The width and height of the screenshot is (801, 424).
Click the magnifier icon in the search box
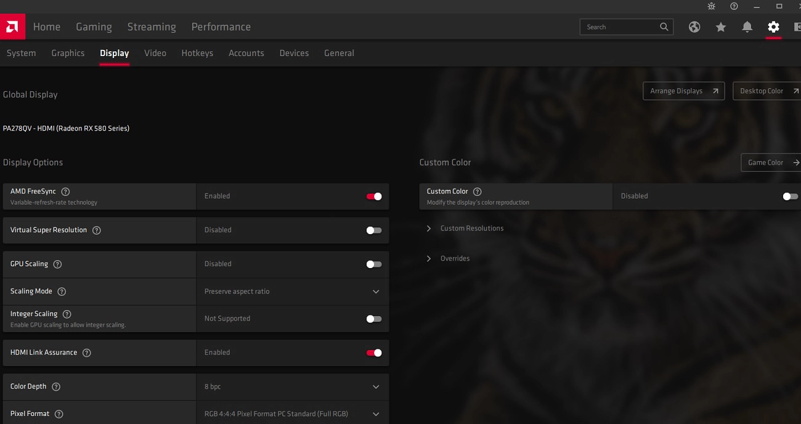coord(664,26)
